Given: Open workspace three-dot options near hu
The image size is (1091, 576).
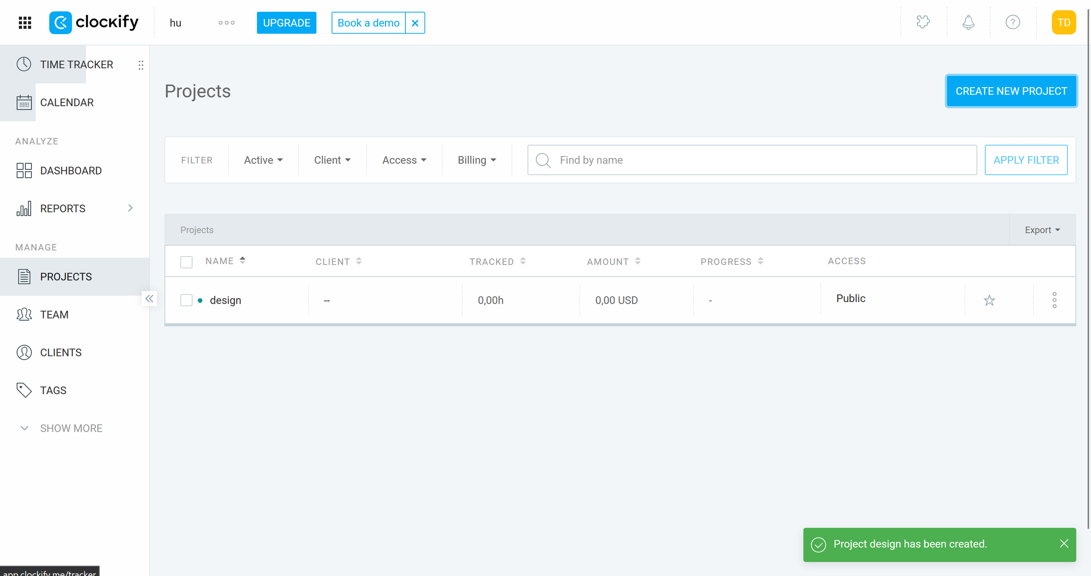Looking at the screenshot, I should [226, 23].
